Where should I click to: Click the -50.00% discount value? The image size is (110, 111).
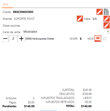click(73, 39)
